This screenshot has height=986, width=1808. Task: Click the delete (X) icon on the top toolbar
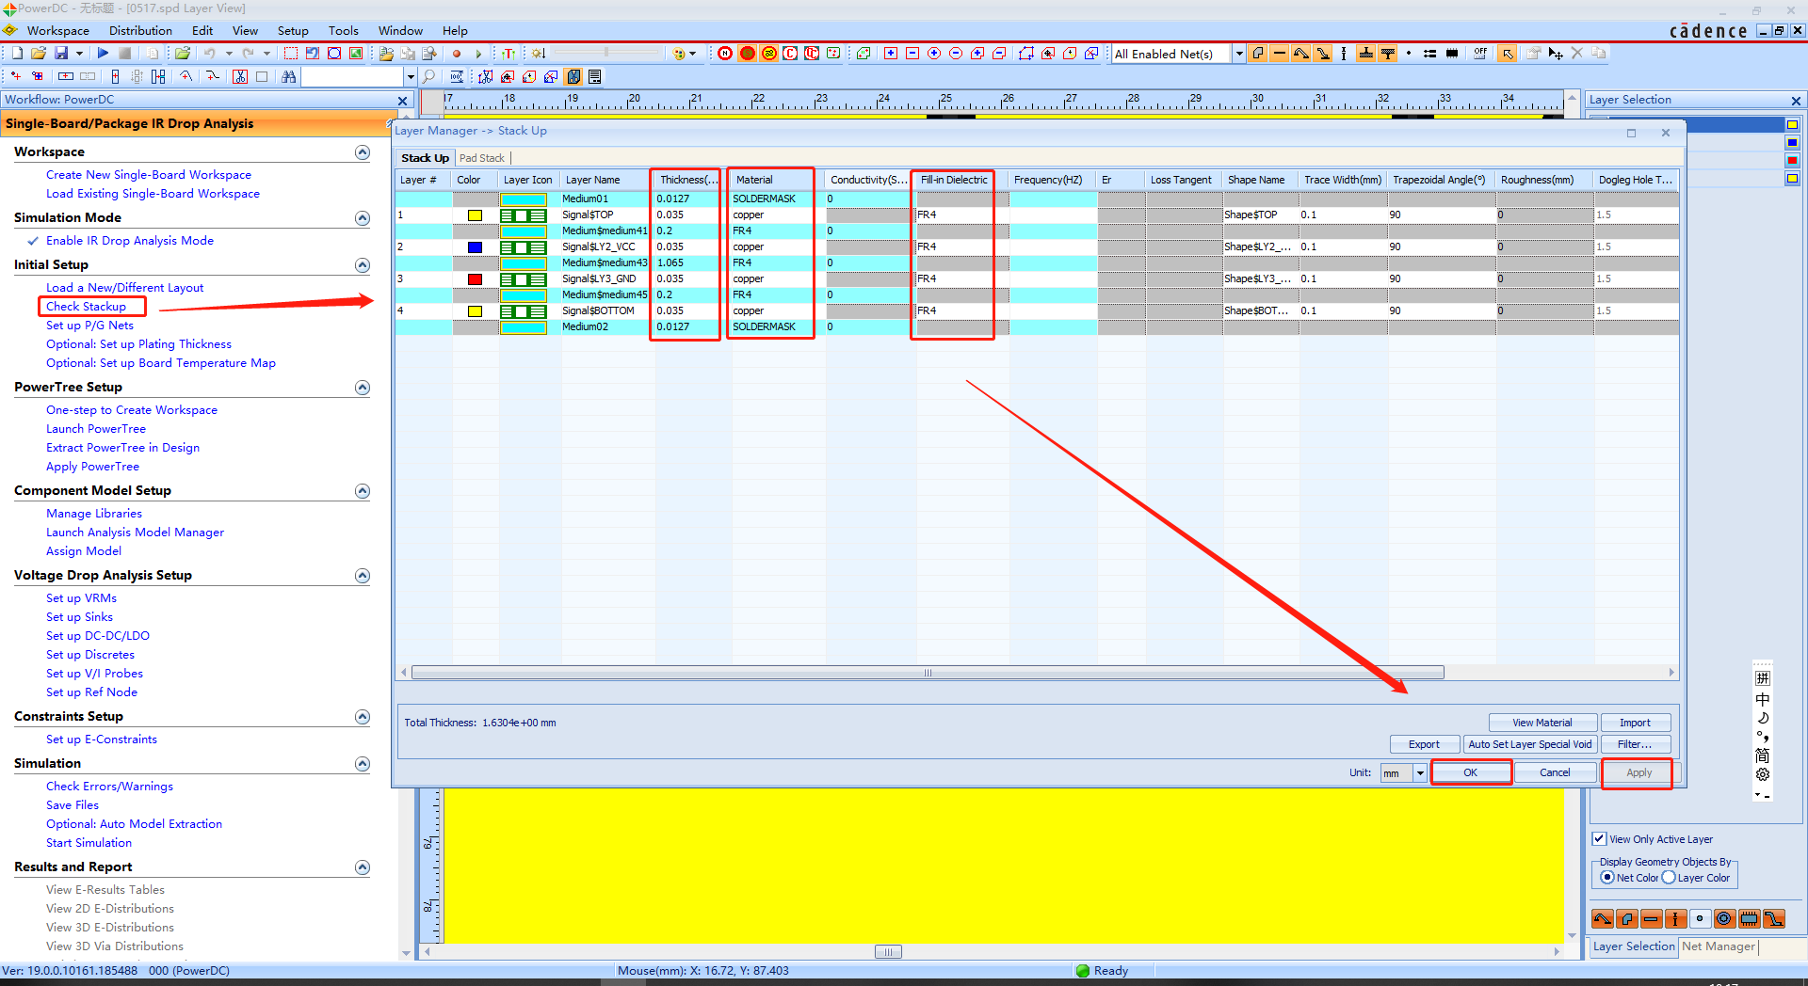click(x=1577, y=54)
